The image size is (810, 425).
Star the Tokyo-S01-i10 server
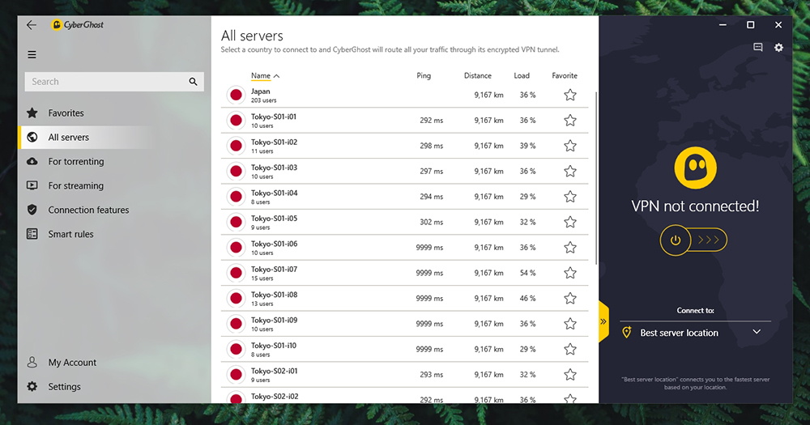coord(570,349)
